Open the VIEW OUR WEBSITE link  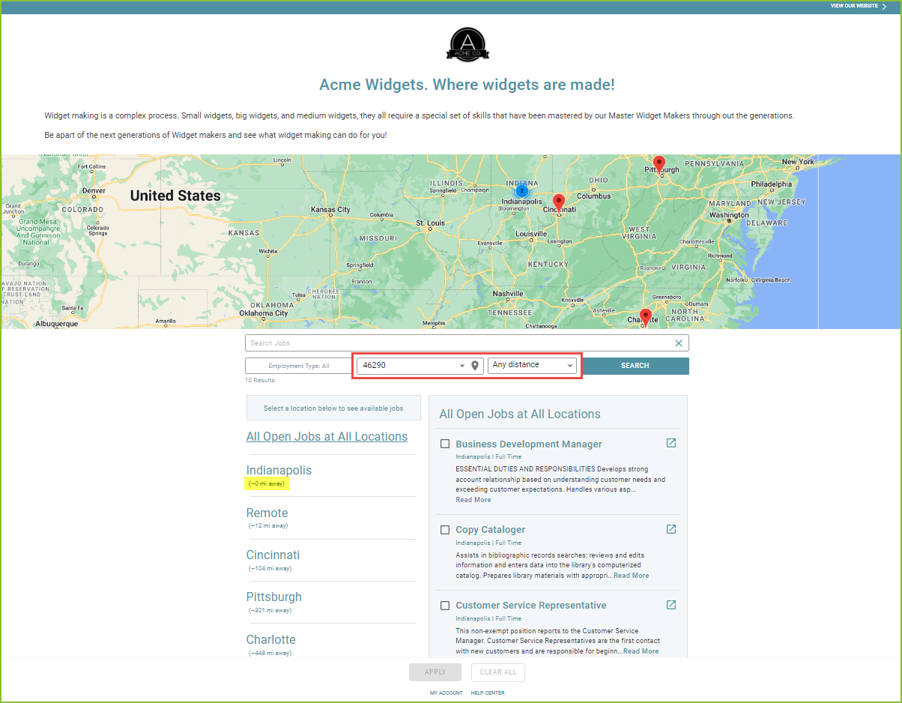click(x=854, y=6)
